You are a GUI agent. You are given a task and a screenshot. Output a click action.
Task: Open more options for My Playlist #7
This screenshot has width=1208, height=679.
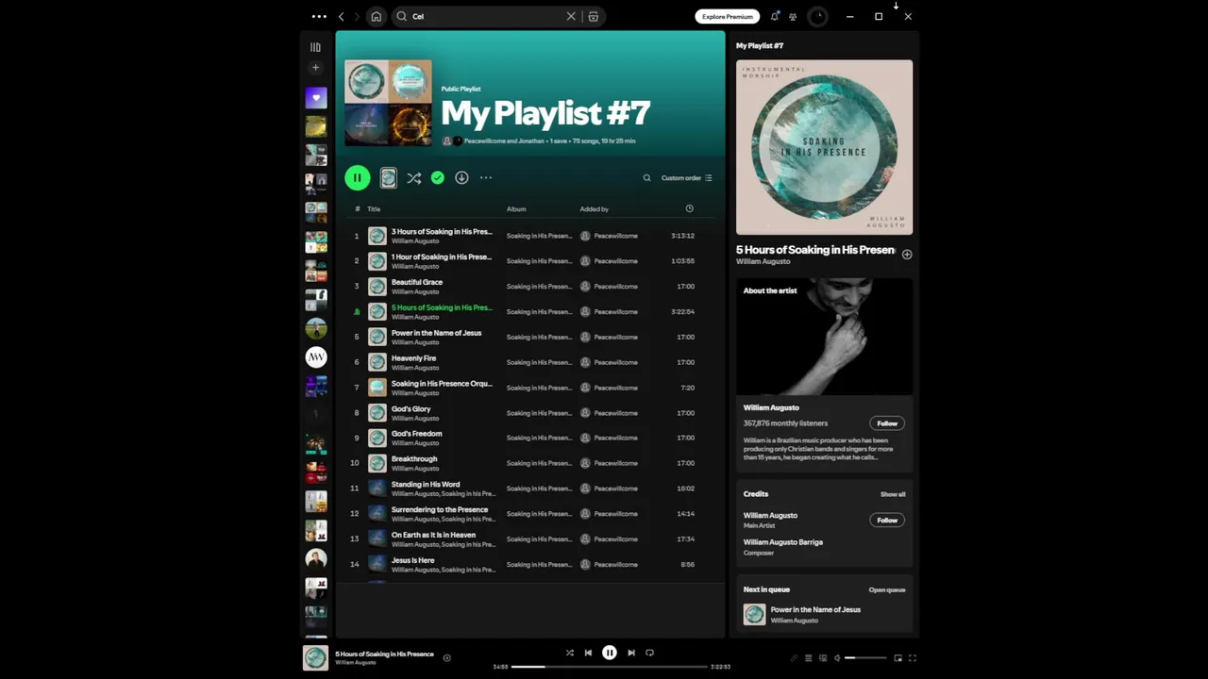pyautogui.click(x=486, y=177)
